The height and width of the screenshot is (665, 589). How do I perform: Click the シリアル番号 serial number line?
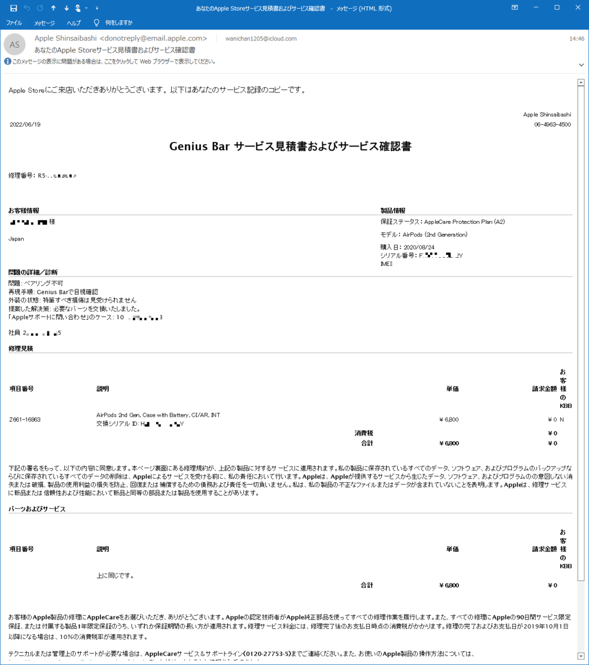[421, 255]
